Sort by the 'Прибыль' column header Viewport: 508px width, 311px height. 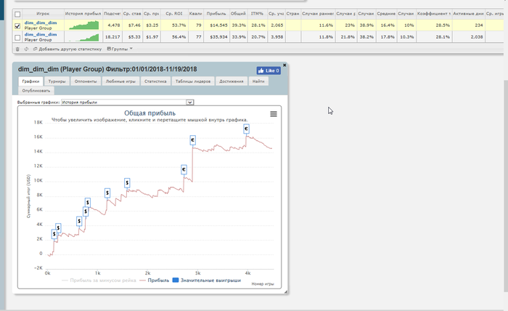[x=216, y=14]
